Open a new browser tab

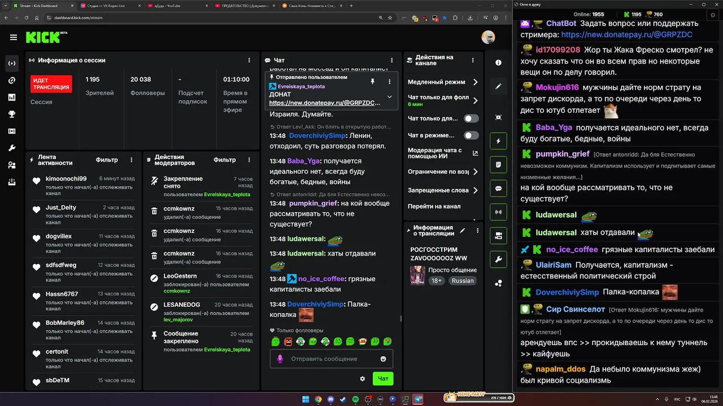[351, 6]
